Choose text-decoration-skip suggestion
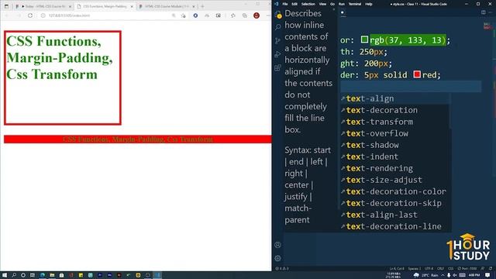 [394, 203]
